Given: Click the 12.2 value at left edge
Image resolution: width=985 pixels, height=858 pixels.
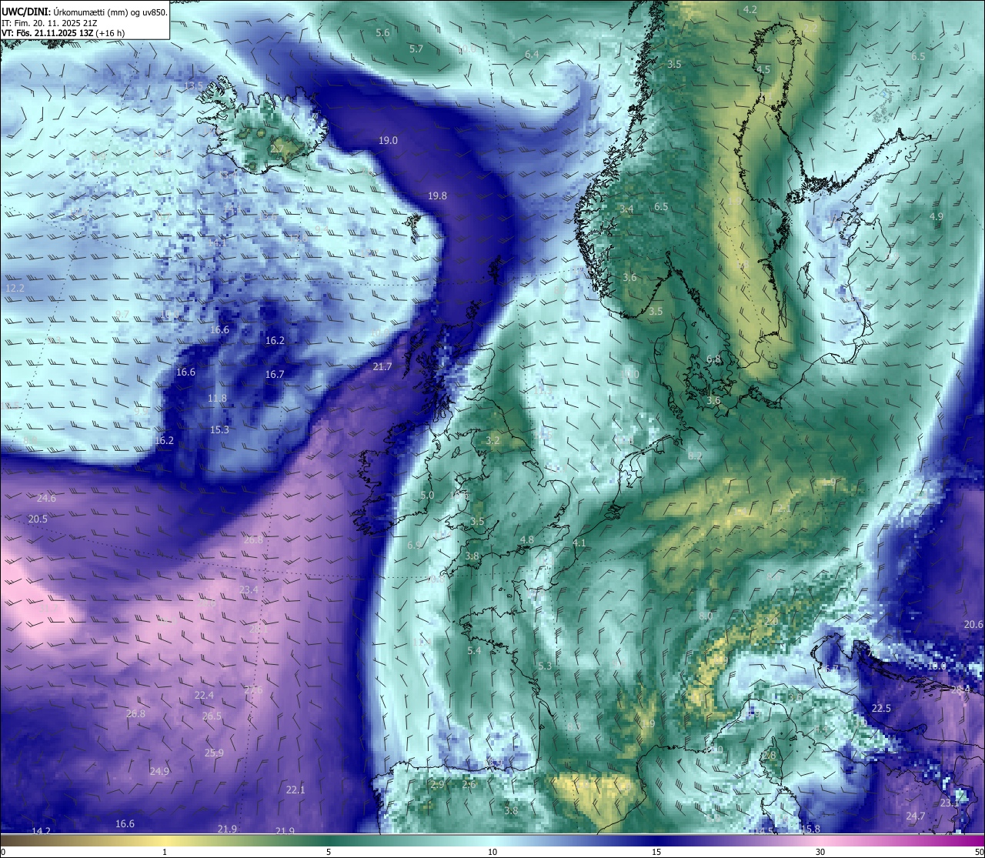Looking at the screenshot, I should click(15, 289).
